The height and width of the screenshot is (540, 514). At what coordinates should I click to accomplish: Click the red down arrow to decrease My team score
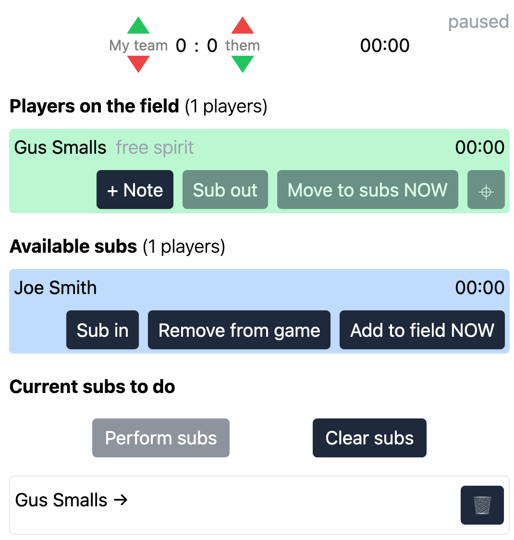[138, 62]
